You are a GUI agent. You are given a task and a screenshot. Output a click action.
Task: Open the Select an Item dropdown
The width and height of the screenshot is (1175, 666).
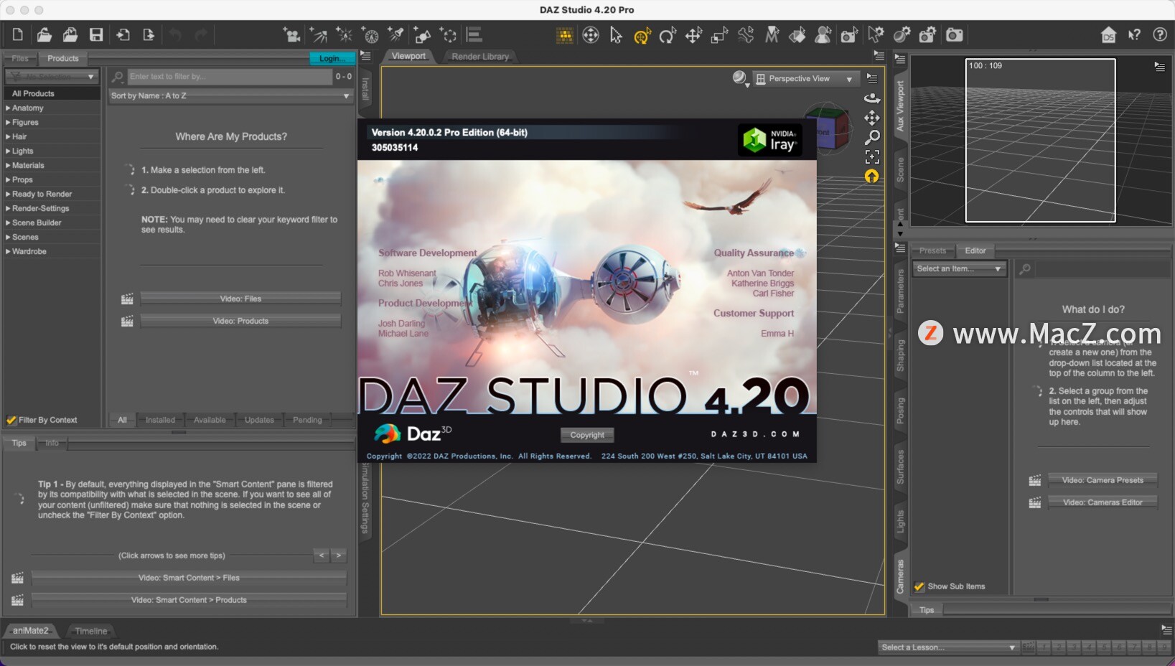(958, 268)
